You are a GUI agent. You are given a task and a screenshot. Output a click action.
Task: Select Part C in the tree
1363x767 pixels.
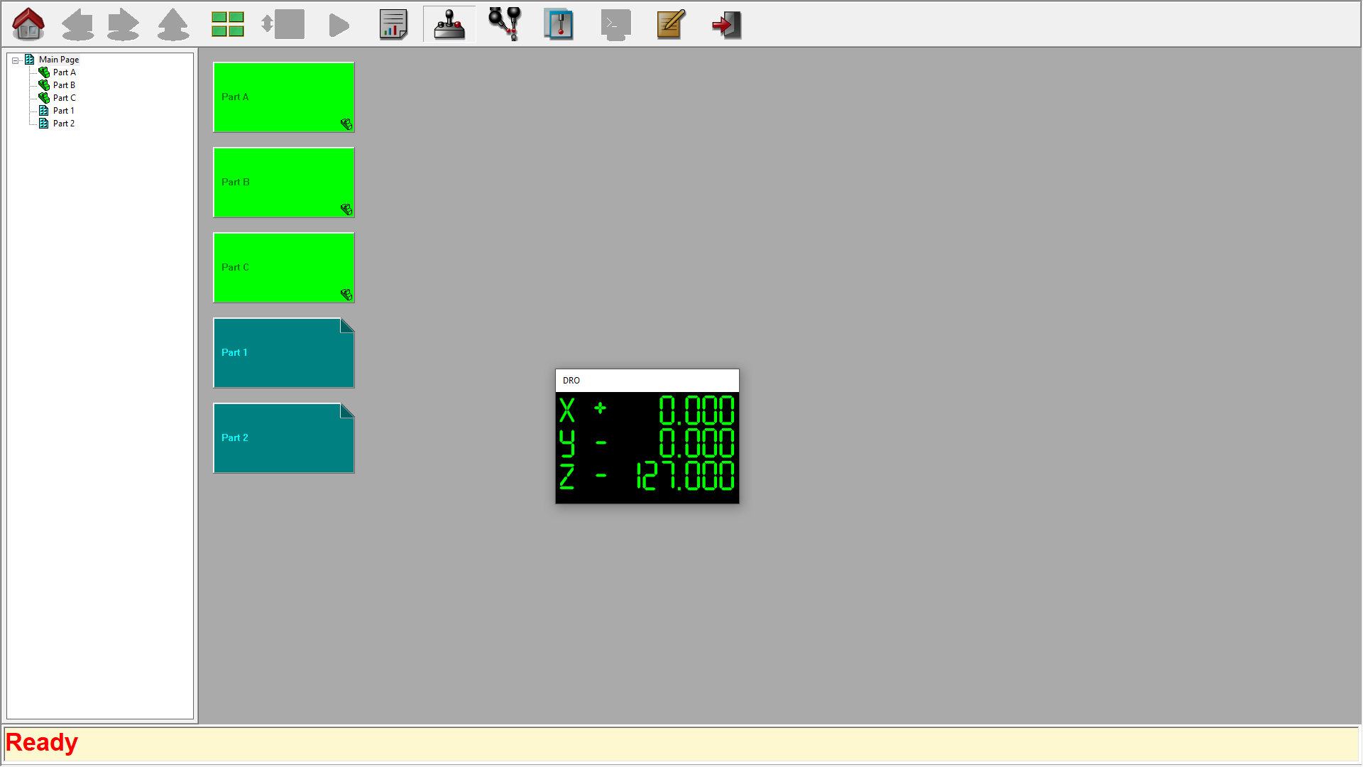click(x=64, y=98)
